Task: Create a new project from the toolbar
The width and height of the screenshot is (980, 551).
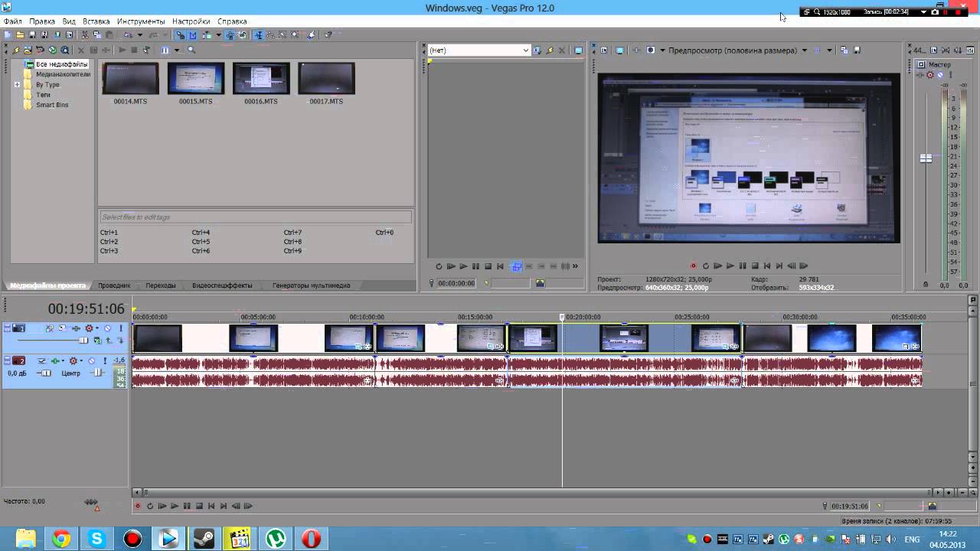Action: coord(8,34)
